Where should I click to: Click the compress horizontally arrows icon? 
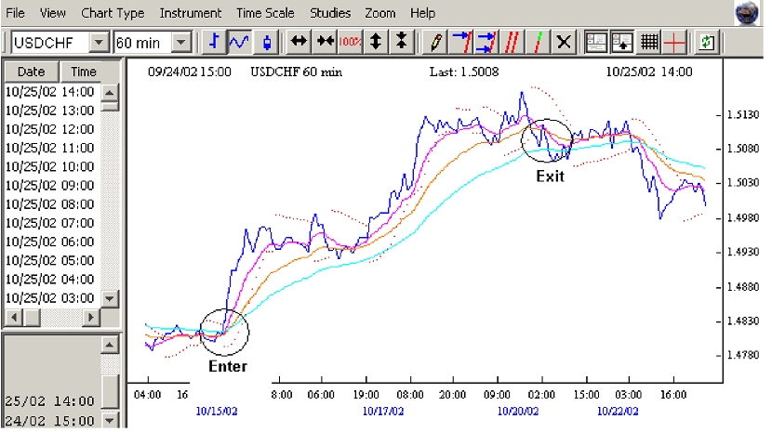325,41
